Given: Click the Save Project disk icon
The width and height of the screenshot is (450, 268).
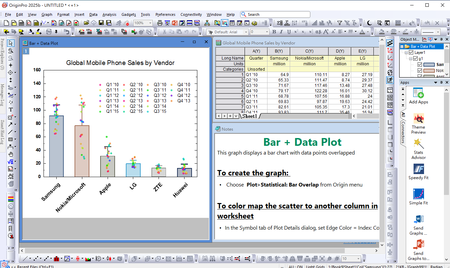Looking at the screenshot, I should pos(101,23).
